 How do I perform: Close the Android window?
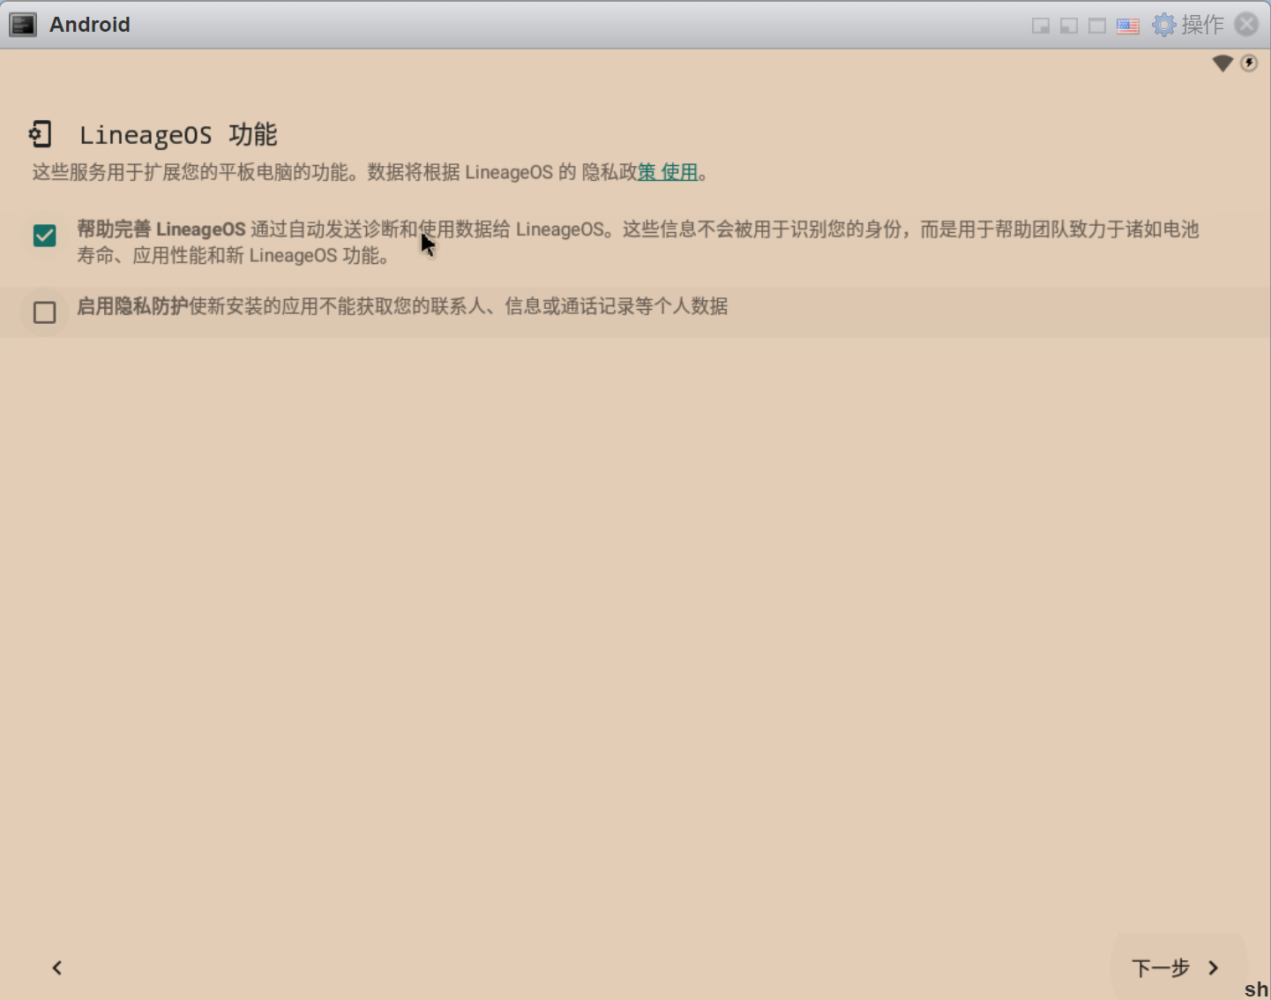tap(1246, 25)
